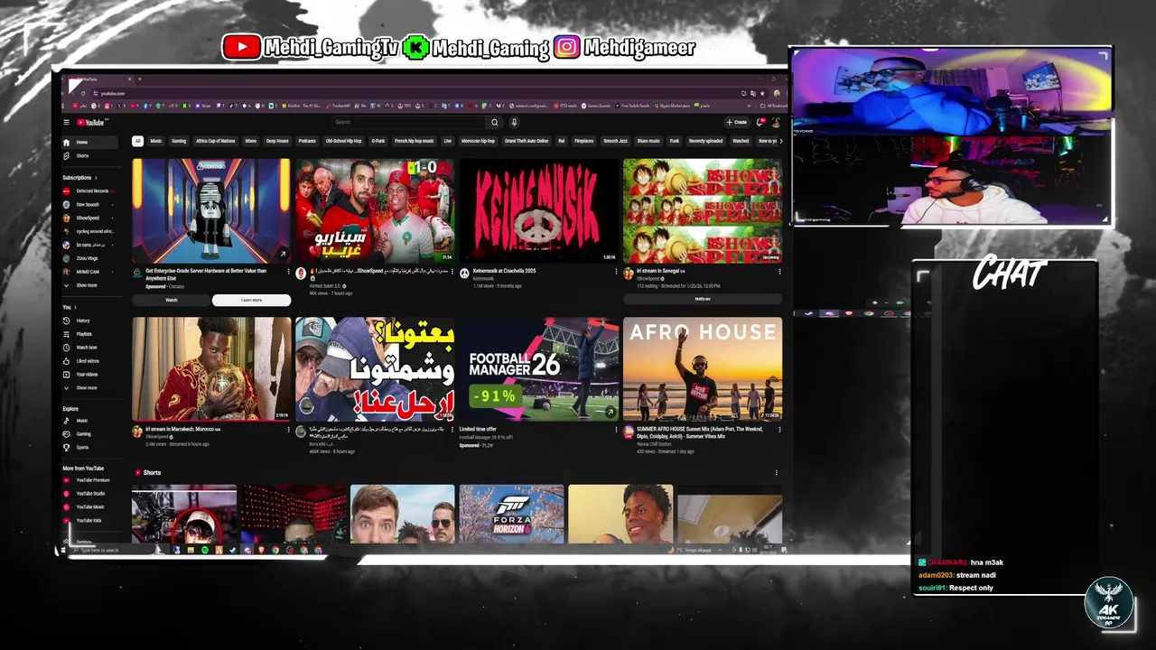The width and height of the screenshot is (1156, 650).
Task: Open the account avatar menu in YouTube
Action: [776, 122]
